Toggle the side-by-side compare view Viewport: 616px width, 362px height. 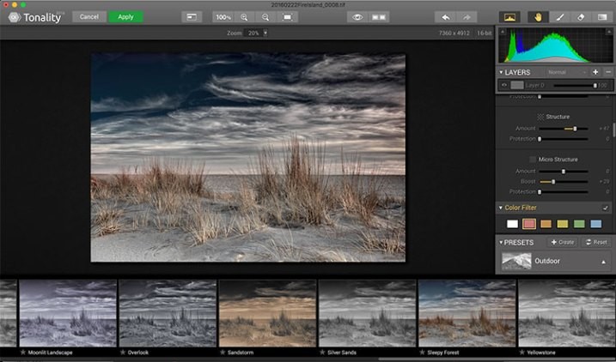379,17
